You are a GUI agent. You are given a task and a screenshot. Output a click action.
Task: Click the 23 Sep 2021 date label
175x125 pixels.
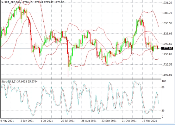click(109, 121)
